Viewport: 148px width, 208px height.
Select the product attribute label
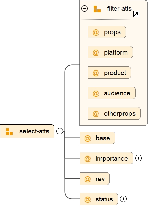(115, 73)
